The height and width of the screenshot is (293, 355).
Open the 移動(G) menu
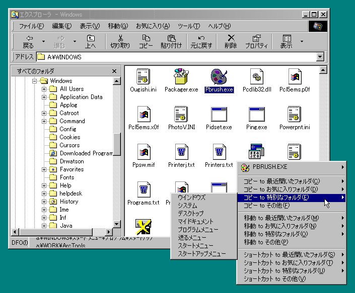tap(118, 26)
